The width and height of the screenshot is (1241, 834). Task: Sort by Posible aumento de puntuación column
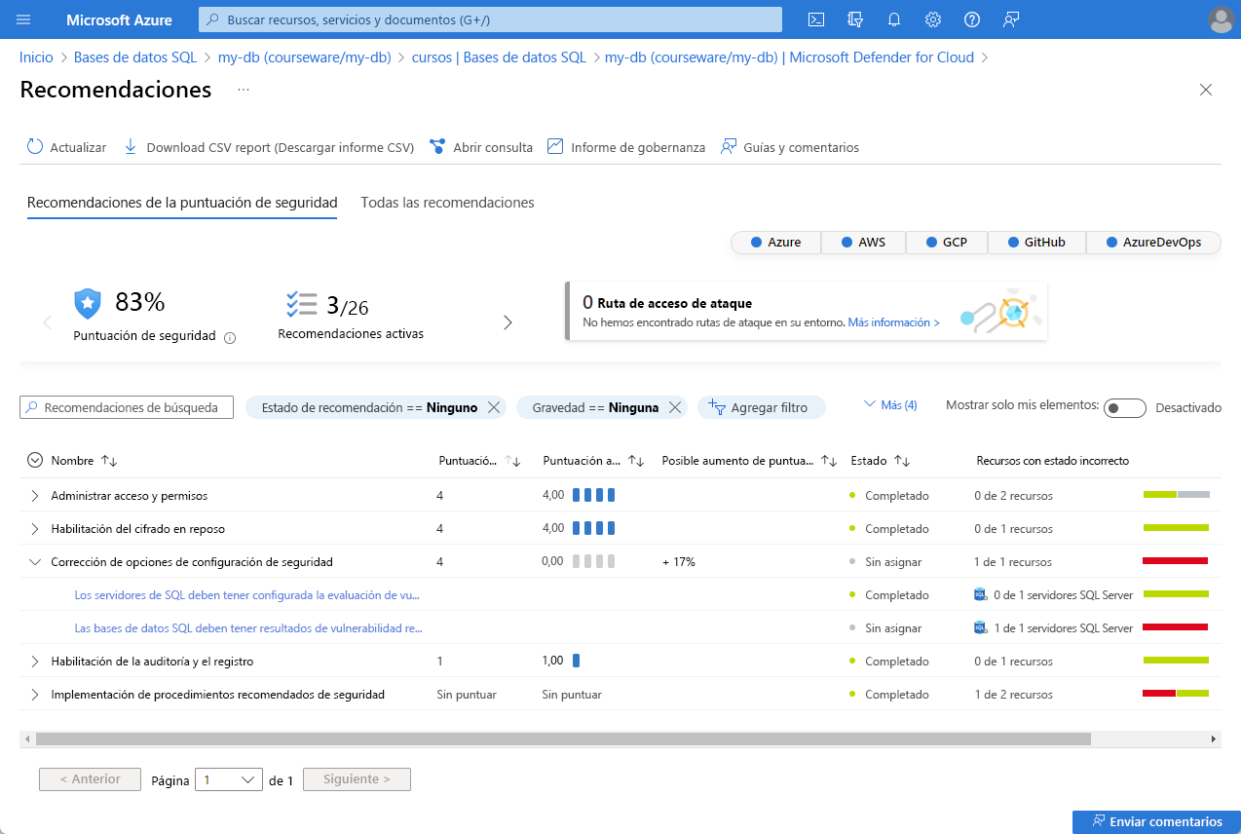[829, 461]
